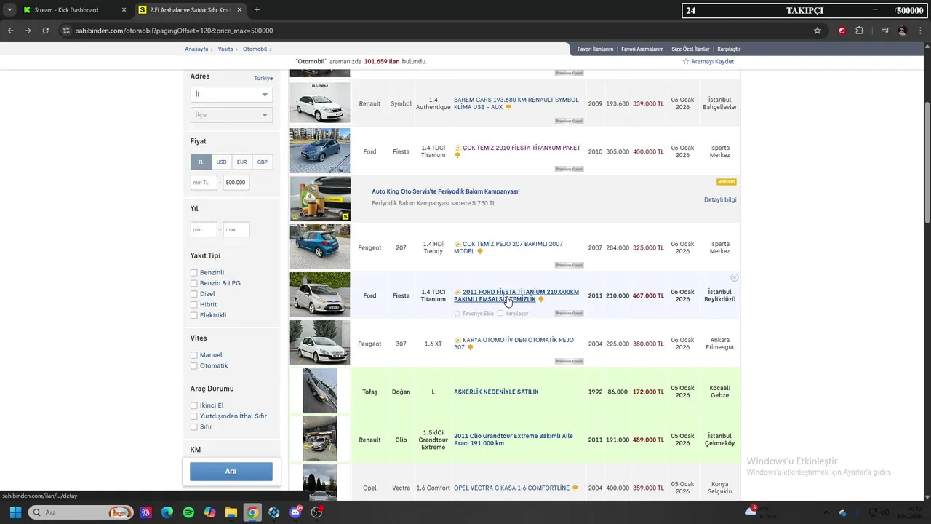Click the site info icon in address bar

[x=66, y=31]
